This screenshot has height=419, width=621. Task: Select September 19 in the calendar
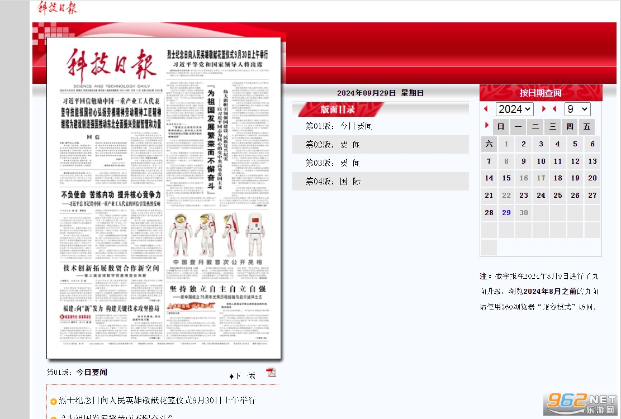click(x=575, y=178)
